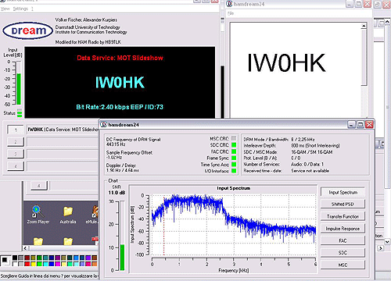Click hamdream24 evaluation window title icon

[103, 125]
